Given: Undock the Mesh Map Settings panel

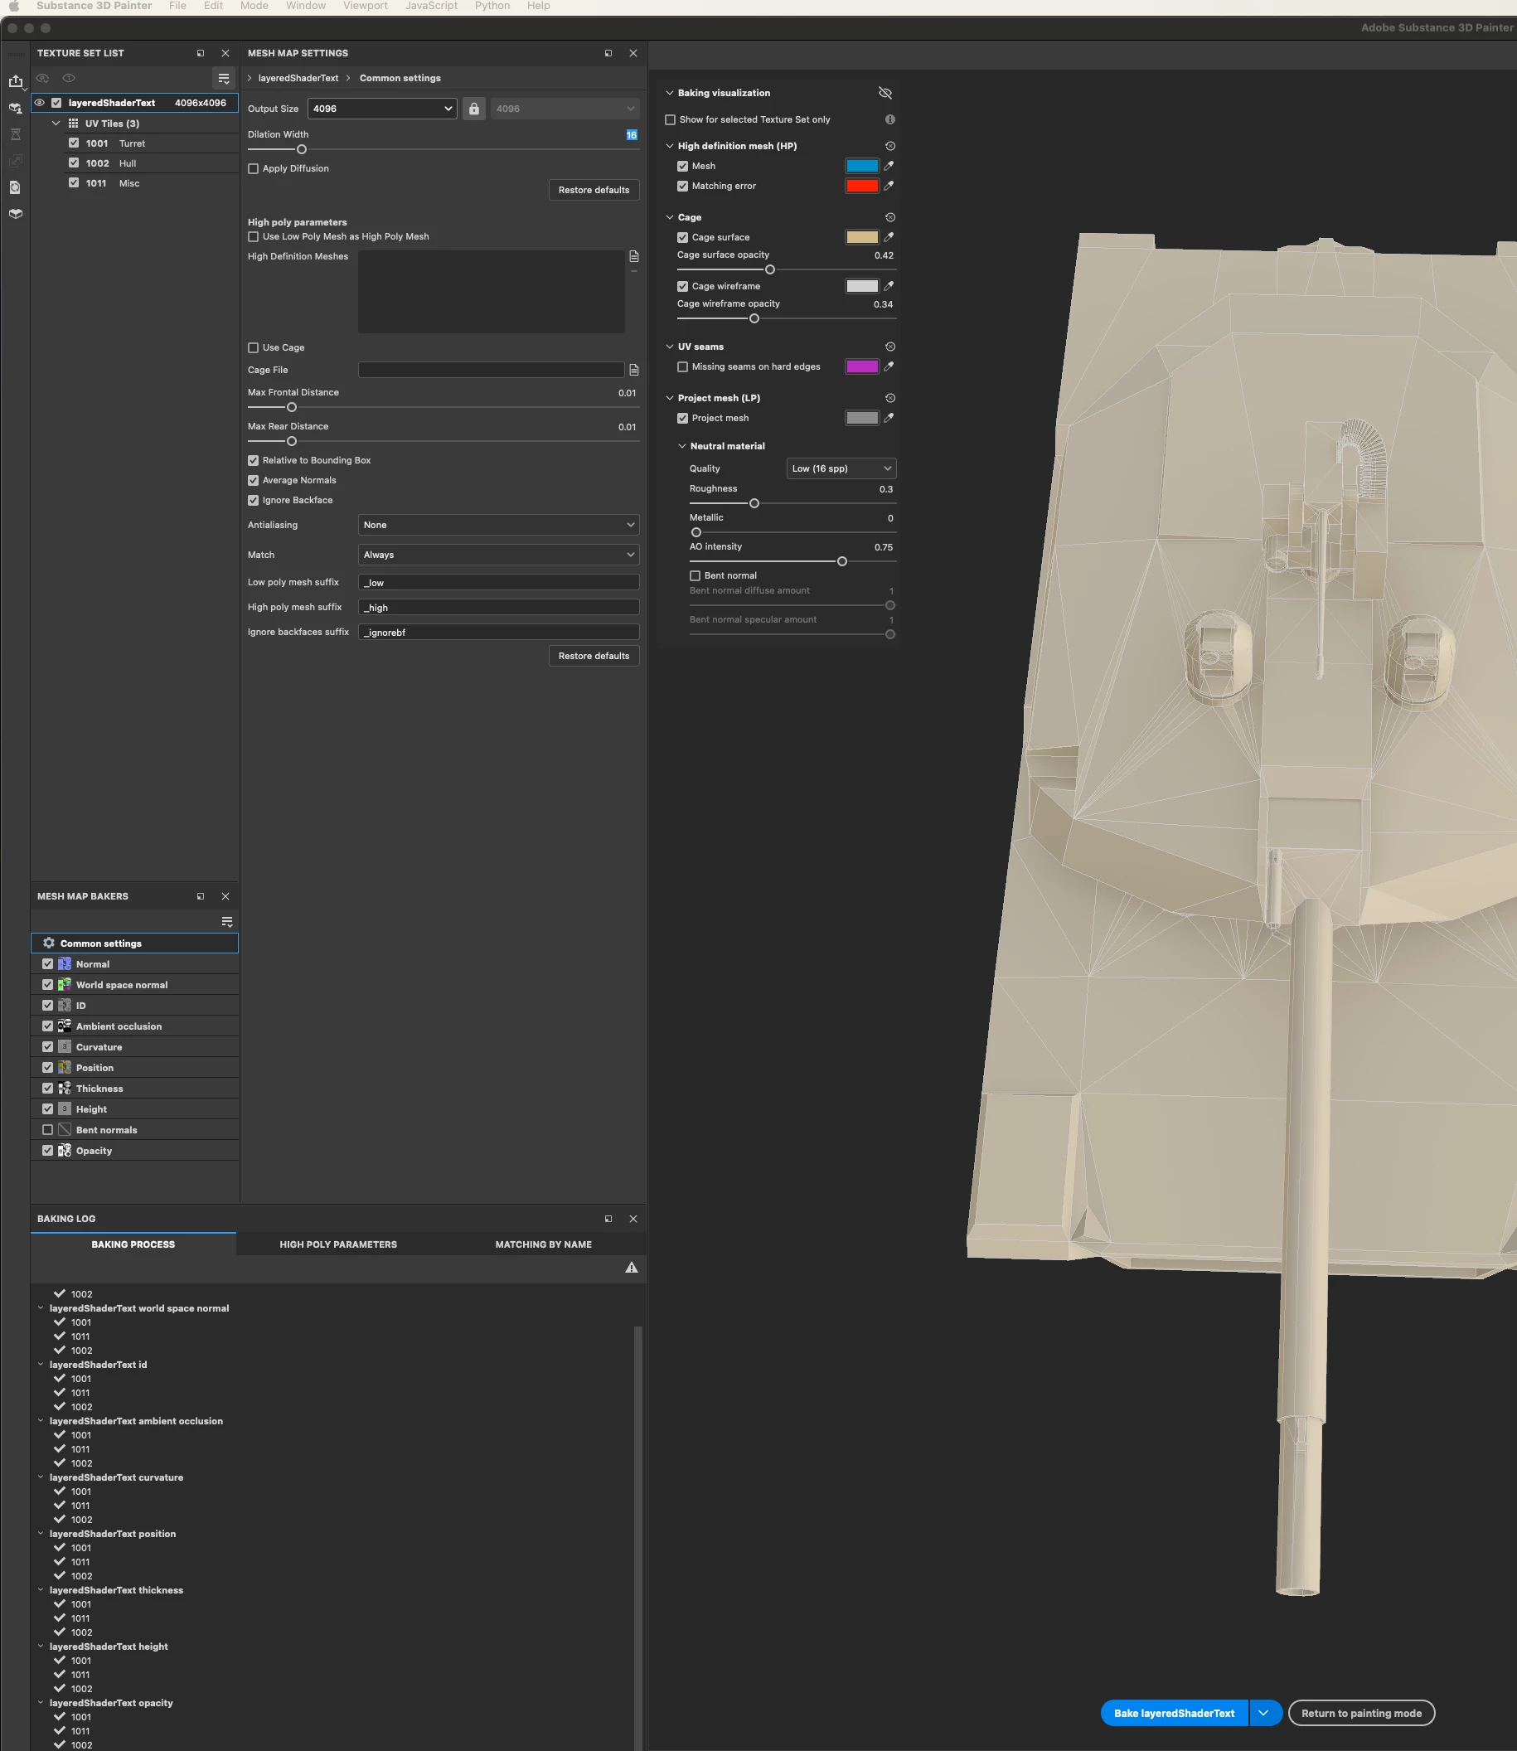Looking at the screenshot, I should (608, 53).
